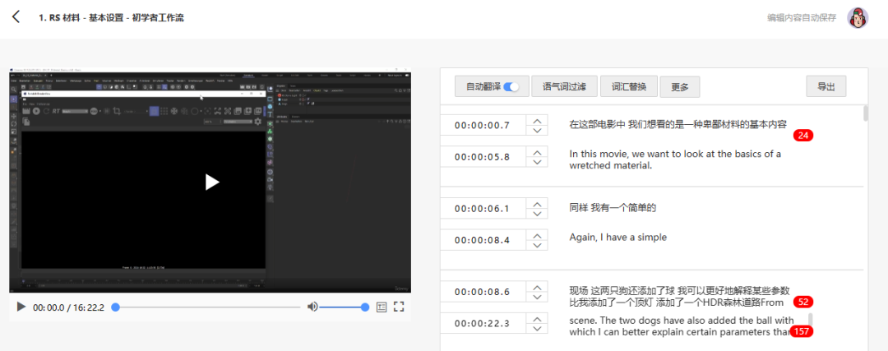Decrease the 00:00:08.4 end time
The image size is (888, 351).
(x=537, y=244)
